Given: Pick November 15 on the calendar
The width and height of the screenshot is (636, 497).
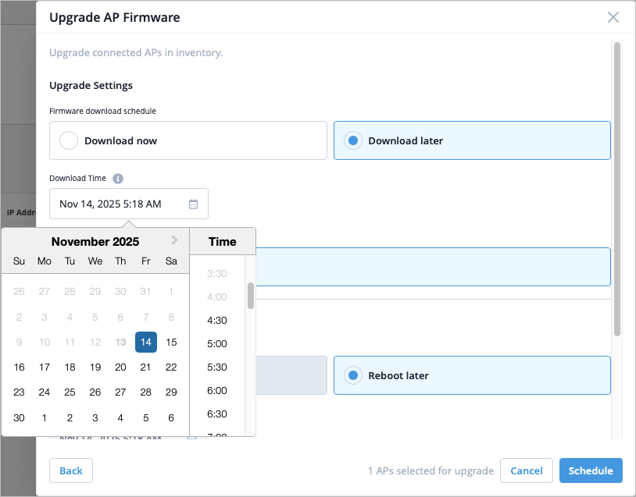Looking at the screenshot, I should (172, 343).
